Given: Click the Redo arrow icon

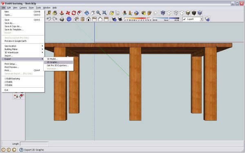Looking at the screenshot, I should [x=55, y=19].
